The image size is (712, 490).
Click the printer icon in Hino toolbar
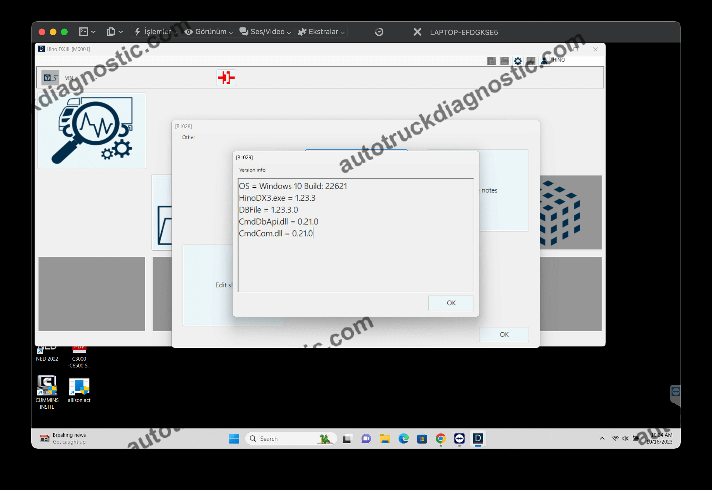[x=505, y=61]
